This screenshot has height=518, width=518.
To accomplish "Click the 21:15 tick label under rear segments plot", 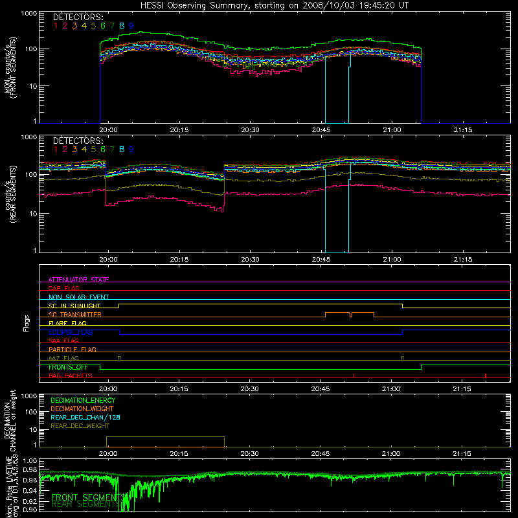I will click(x=463, y=260).
